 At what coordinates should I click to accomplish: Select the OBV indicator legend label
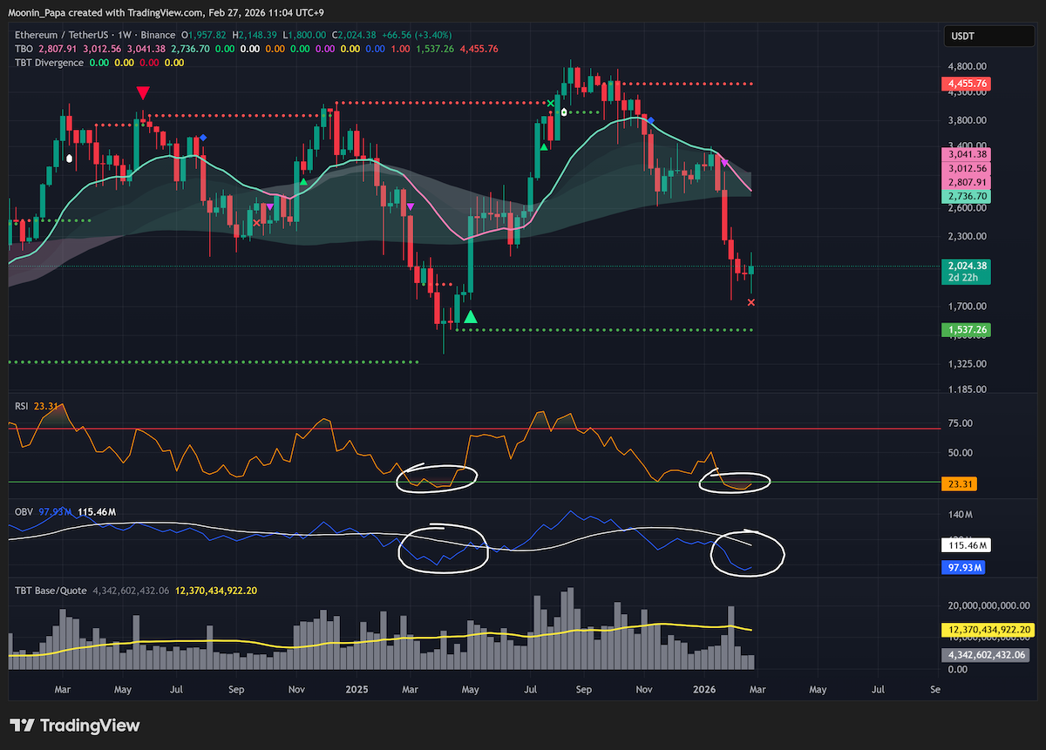point(24,512)
